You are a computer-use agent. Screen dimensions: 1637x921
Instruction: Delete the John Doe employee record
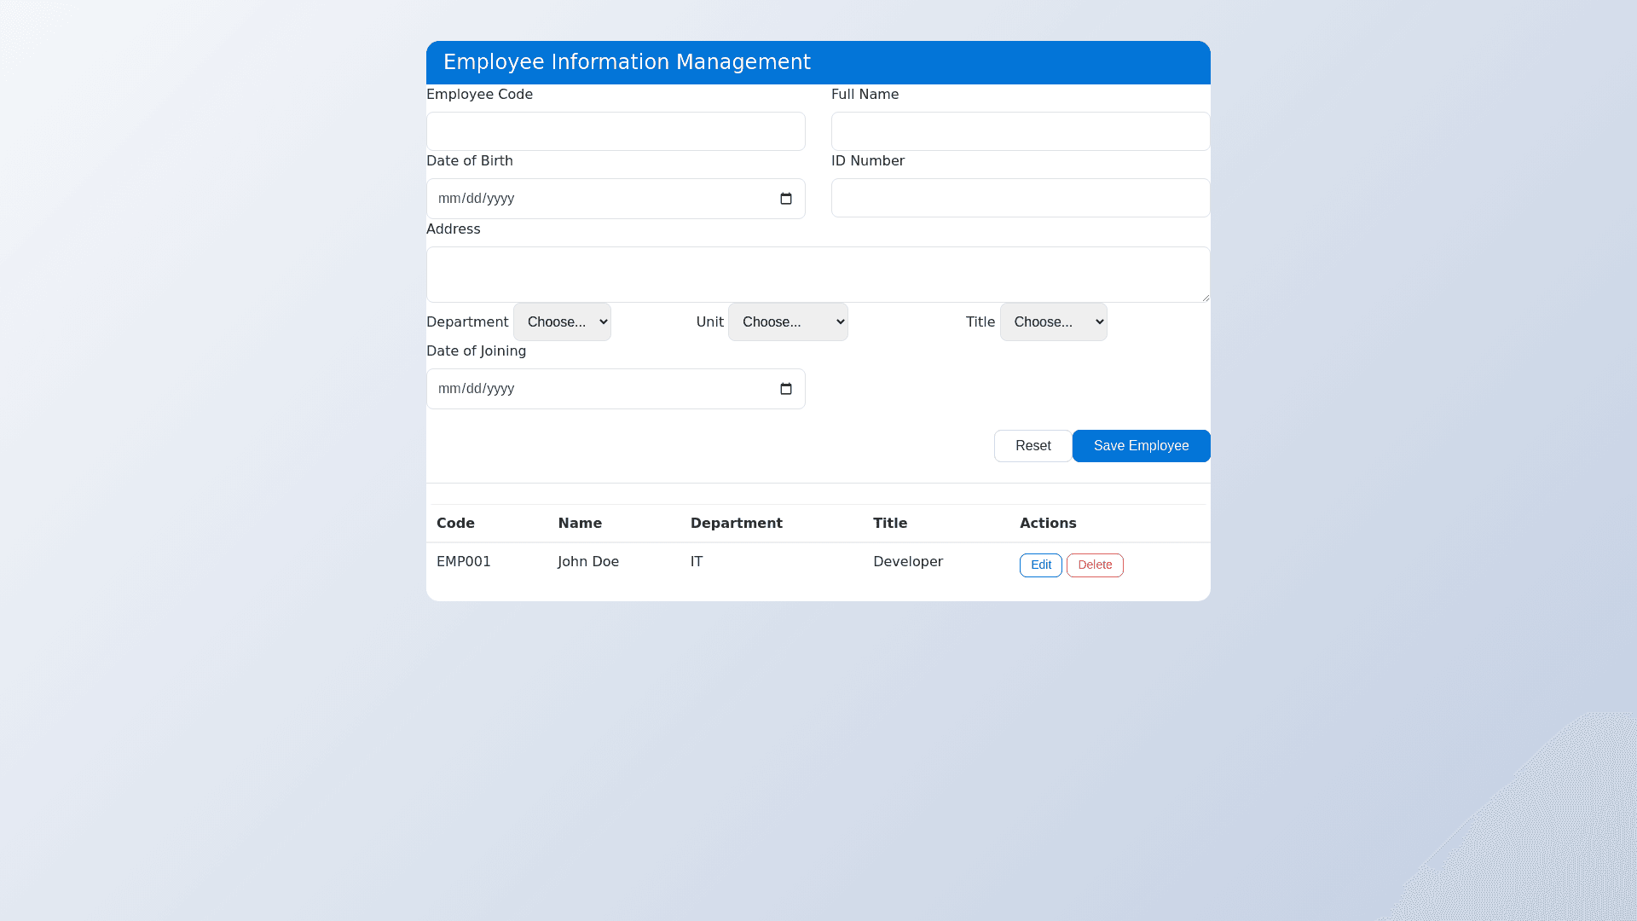(x=1094, y=565)
